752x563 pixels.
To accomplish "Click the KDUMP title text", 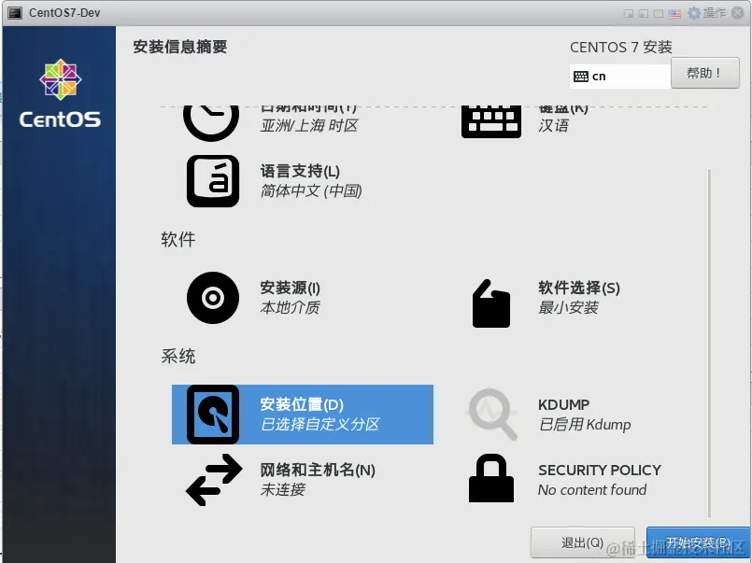I will pyautogui.click(x=563, y=405).
